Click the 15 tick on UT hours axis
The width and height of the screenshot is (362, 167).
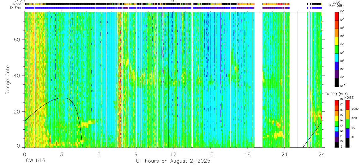tap(210, 154)
